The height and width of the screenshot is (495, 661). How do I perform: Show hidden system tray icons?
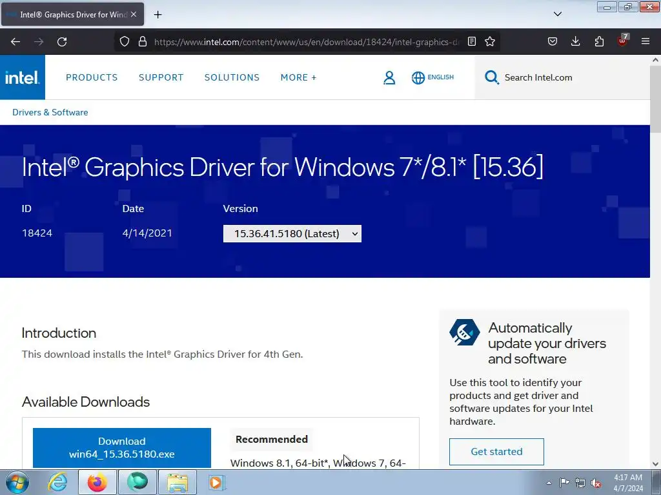tap(549, 483)
